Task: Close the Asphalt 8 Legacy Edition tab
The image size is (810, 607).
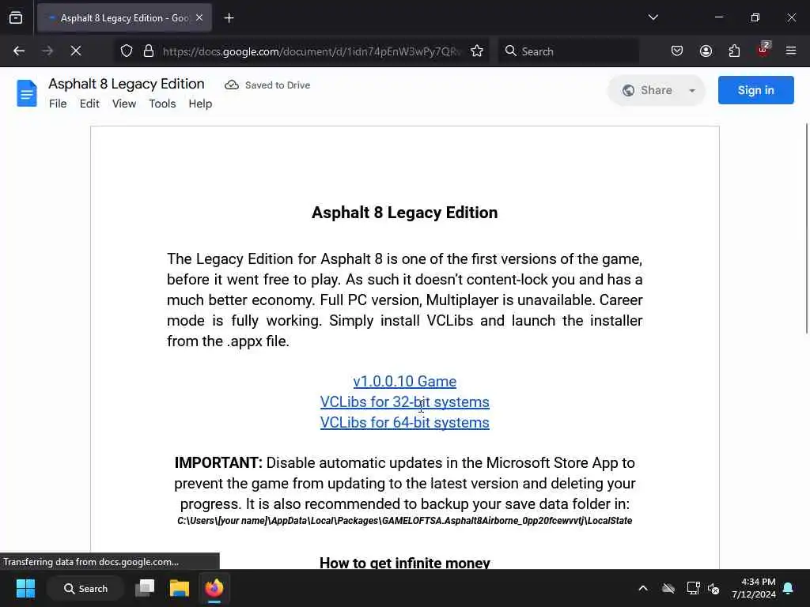Action: (199, 18)
